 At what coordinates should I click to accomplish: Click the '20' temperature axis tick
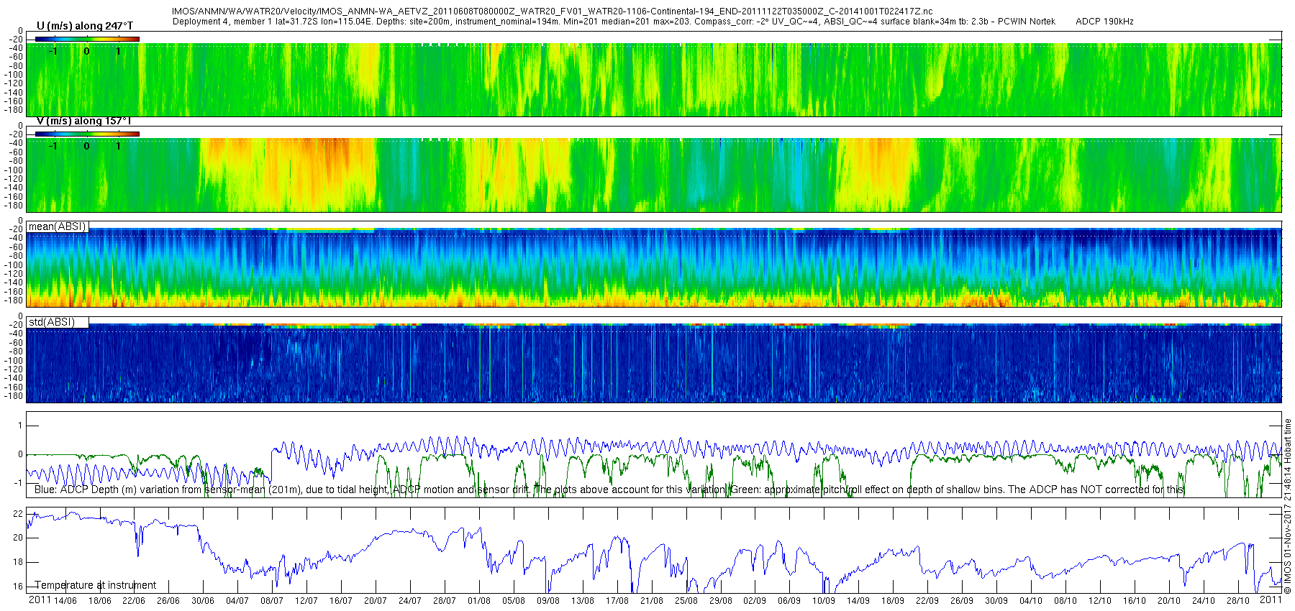coord(19,538)
